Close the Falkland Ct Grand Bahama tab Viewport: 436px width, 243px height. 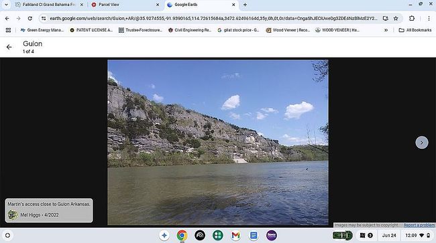(x=82, y=5)
